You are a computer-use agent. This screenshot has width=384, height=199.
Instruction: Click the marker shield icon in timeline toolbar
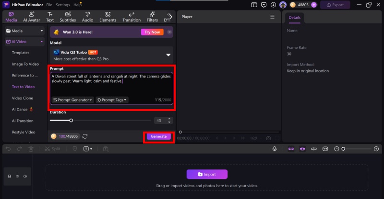coord(75,149)
